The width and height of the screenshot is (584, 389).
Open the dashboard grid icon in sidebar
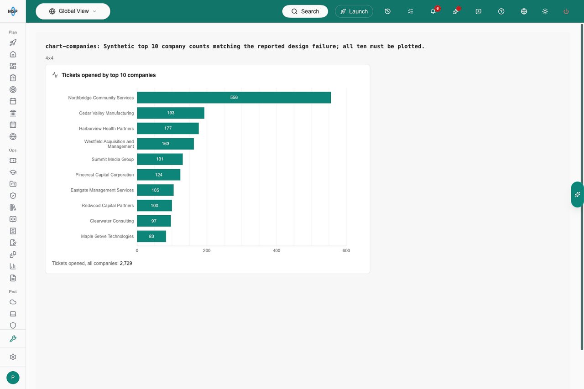click(13, 66)
